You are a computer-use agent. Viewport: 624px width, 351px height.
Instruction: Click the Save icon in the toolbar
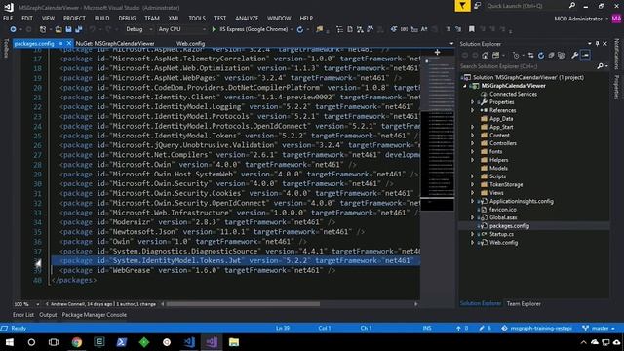pos(68,29)
